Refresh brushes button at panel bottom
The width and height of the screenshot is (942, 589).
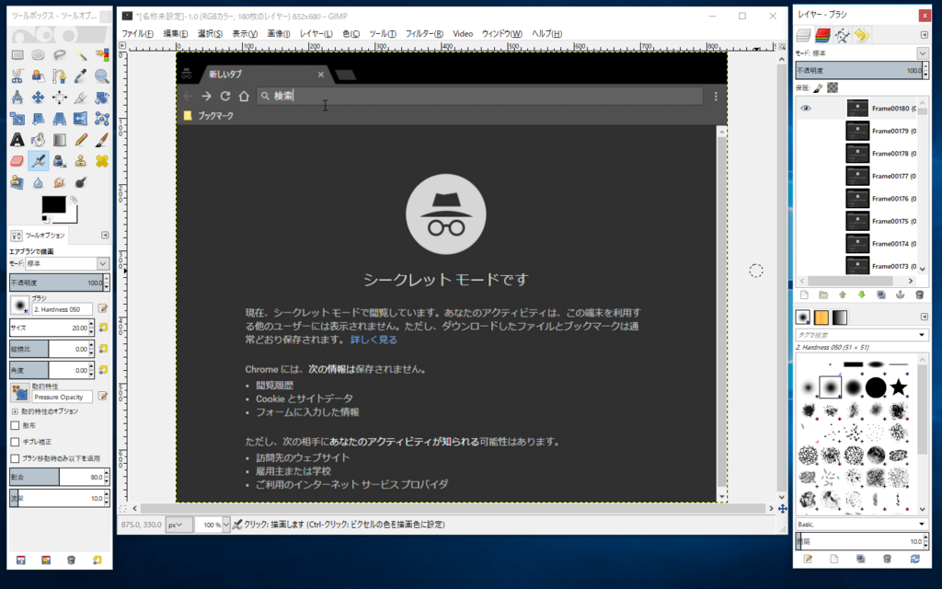coord(914,559)
